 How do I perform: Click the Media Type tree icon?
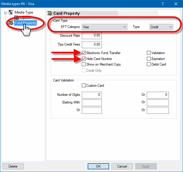coord(11,12)
